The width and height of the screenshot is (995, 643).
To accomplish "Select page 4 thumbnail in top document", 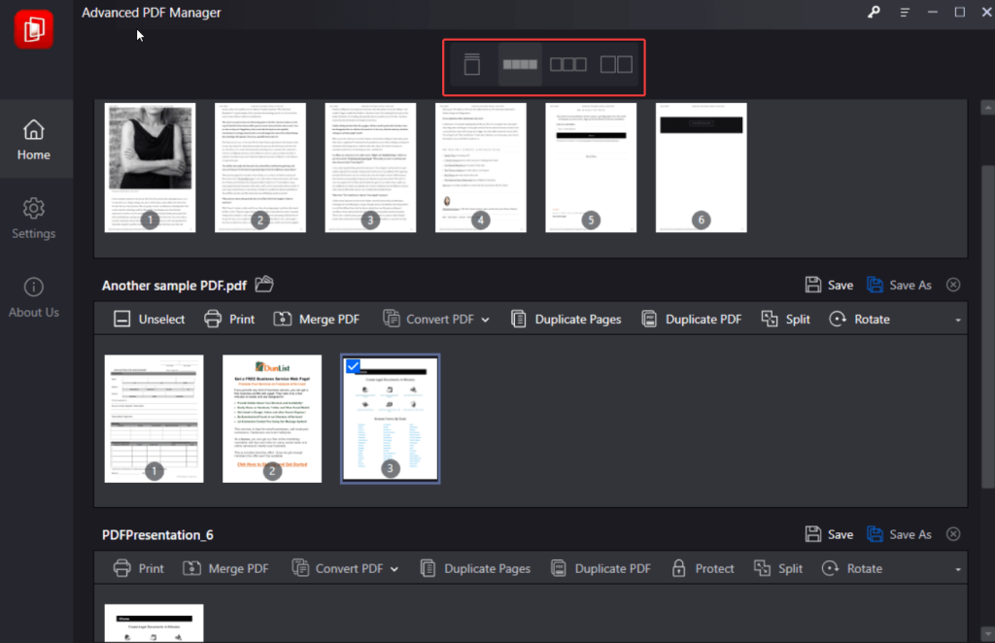I will pyautogui.click(x=481, y=167).
